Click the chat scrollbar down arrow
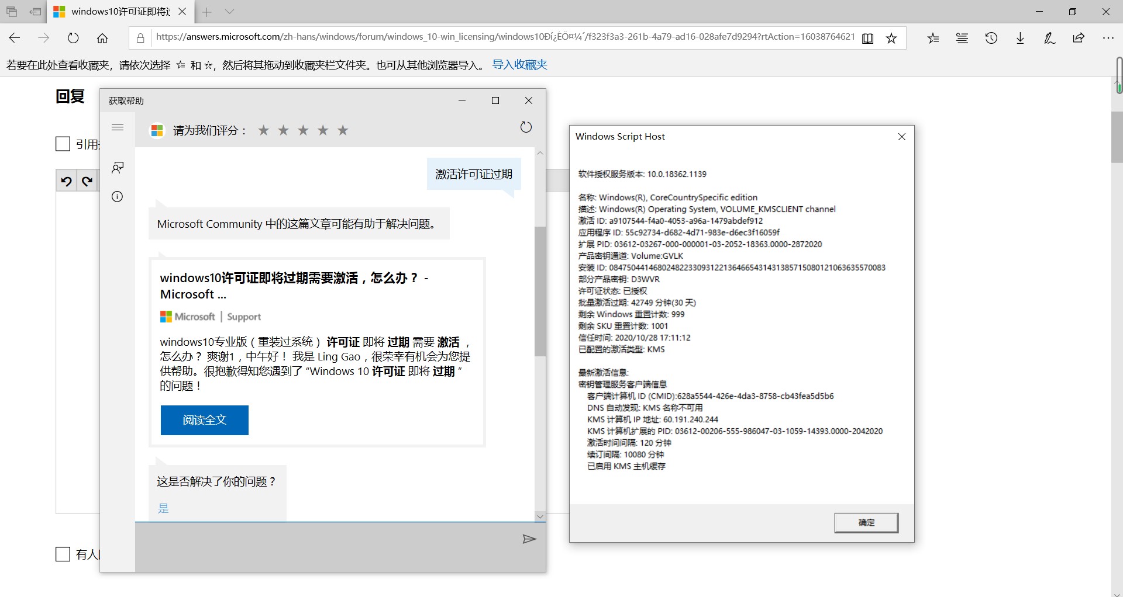Image resolution: width=1123 pixels, height=597 pixels. pos(540,516)
